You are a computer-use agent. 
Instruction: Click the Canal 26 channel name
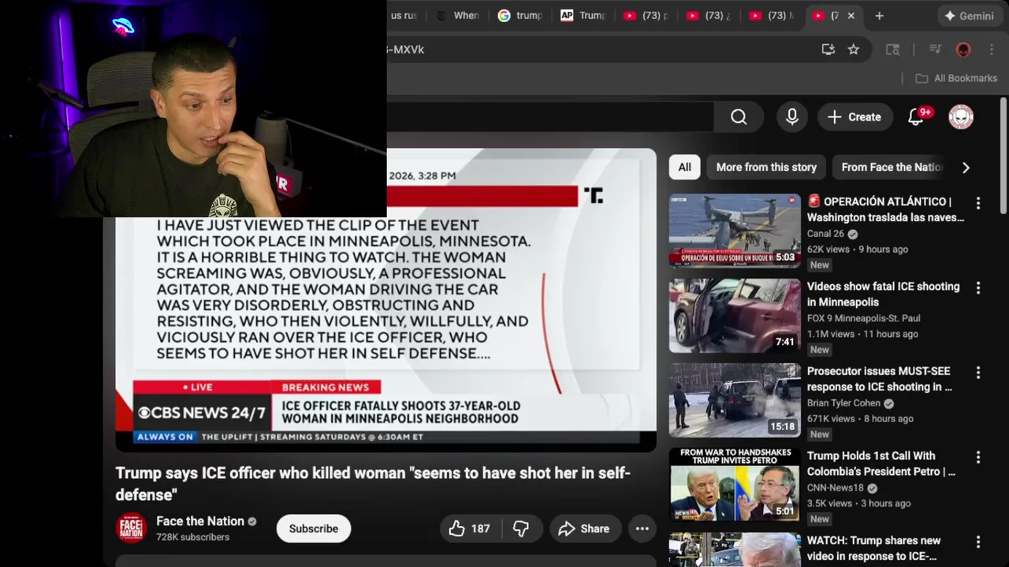(x=825, y=234)
